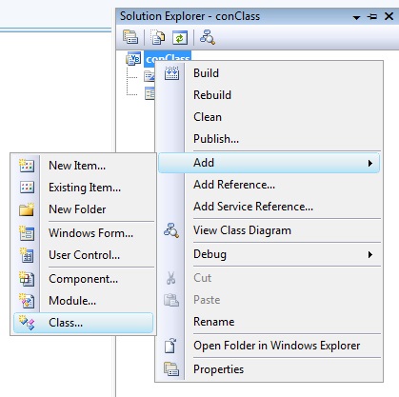Image resolution: width=399 pixels, height=397 pixels.
Task: Expand the Debug submenu arrow
Action: pyautogui.click(x=370, y=254)
